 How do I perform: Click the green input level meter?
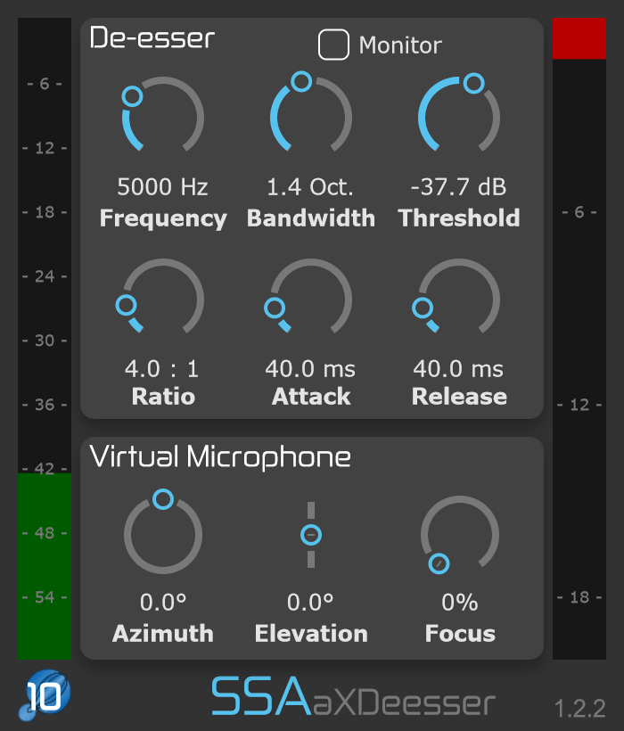[x=45, y=566]
